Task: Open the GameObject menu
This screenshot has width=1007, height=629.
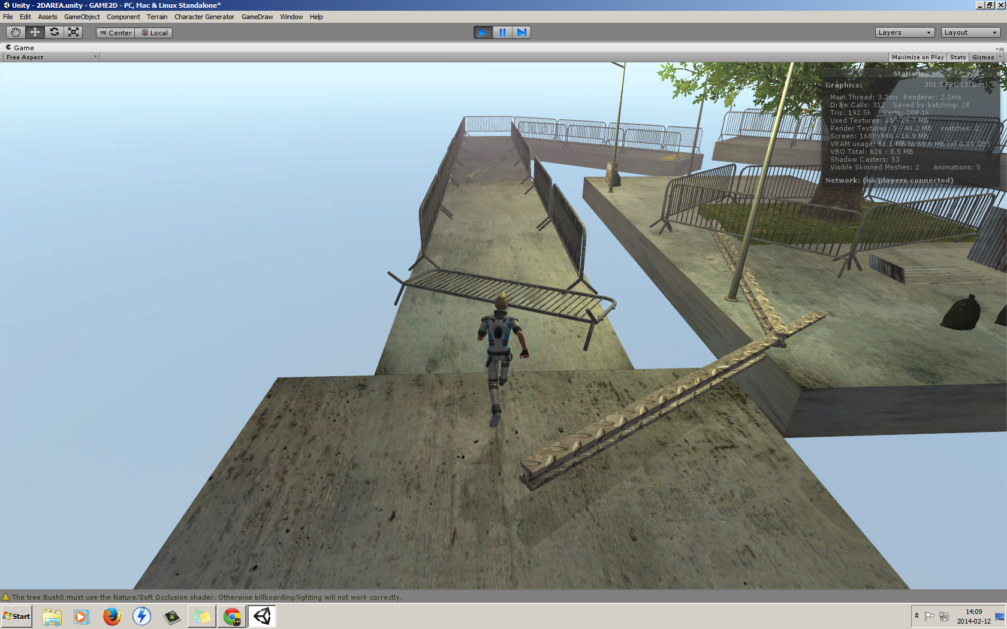Action: tap(82, 17)
